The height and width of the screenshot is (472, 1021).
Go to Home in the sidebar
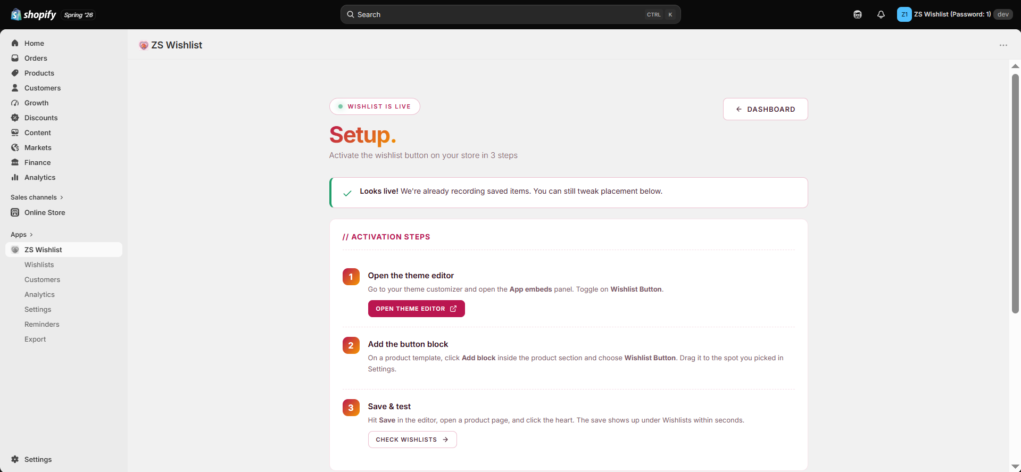pyautogui.click(x=64, y=43)
